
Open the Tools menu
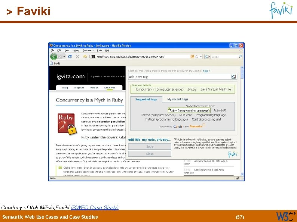99,50
